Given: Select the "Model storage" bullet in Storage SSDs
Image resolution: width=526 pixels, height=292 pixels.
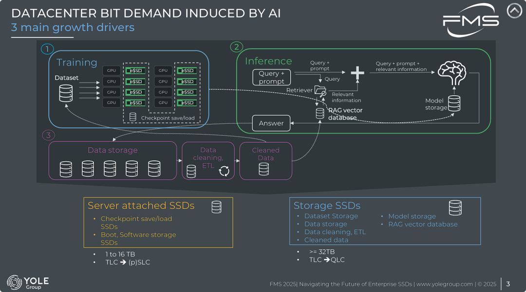Looking at the screenshot, I should [x=412, y=216].
